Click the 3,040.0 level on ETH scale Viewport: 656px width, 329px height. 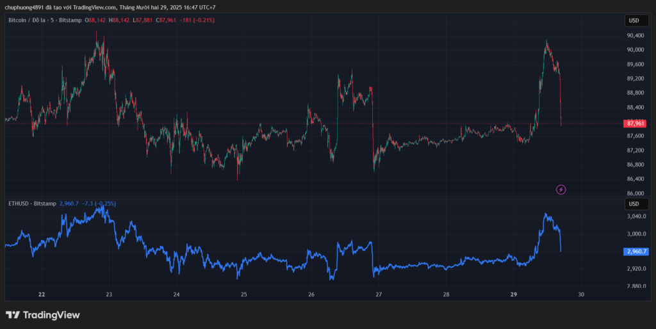636,216
